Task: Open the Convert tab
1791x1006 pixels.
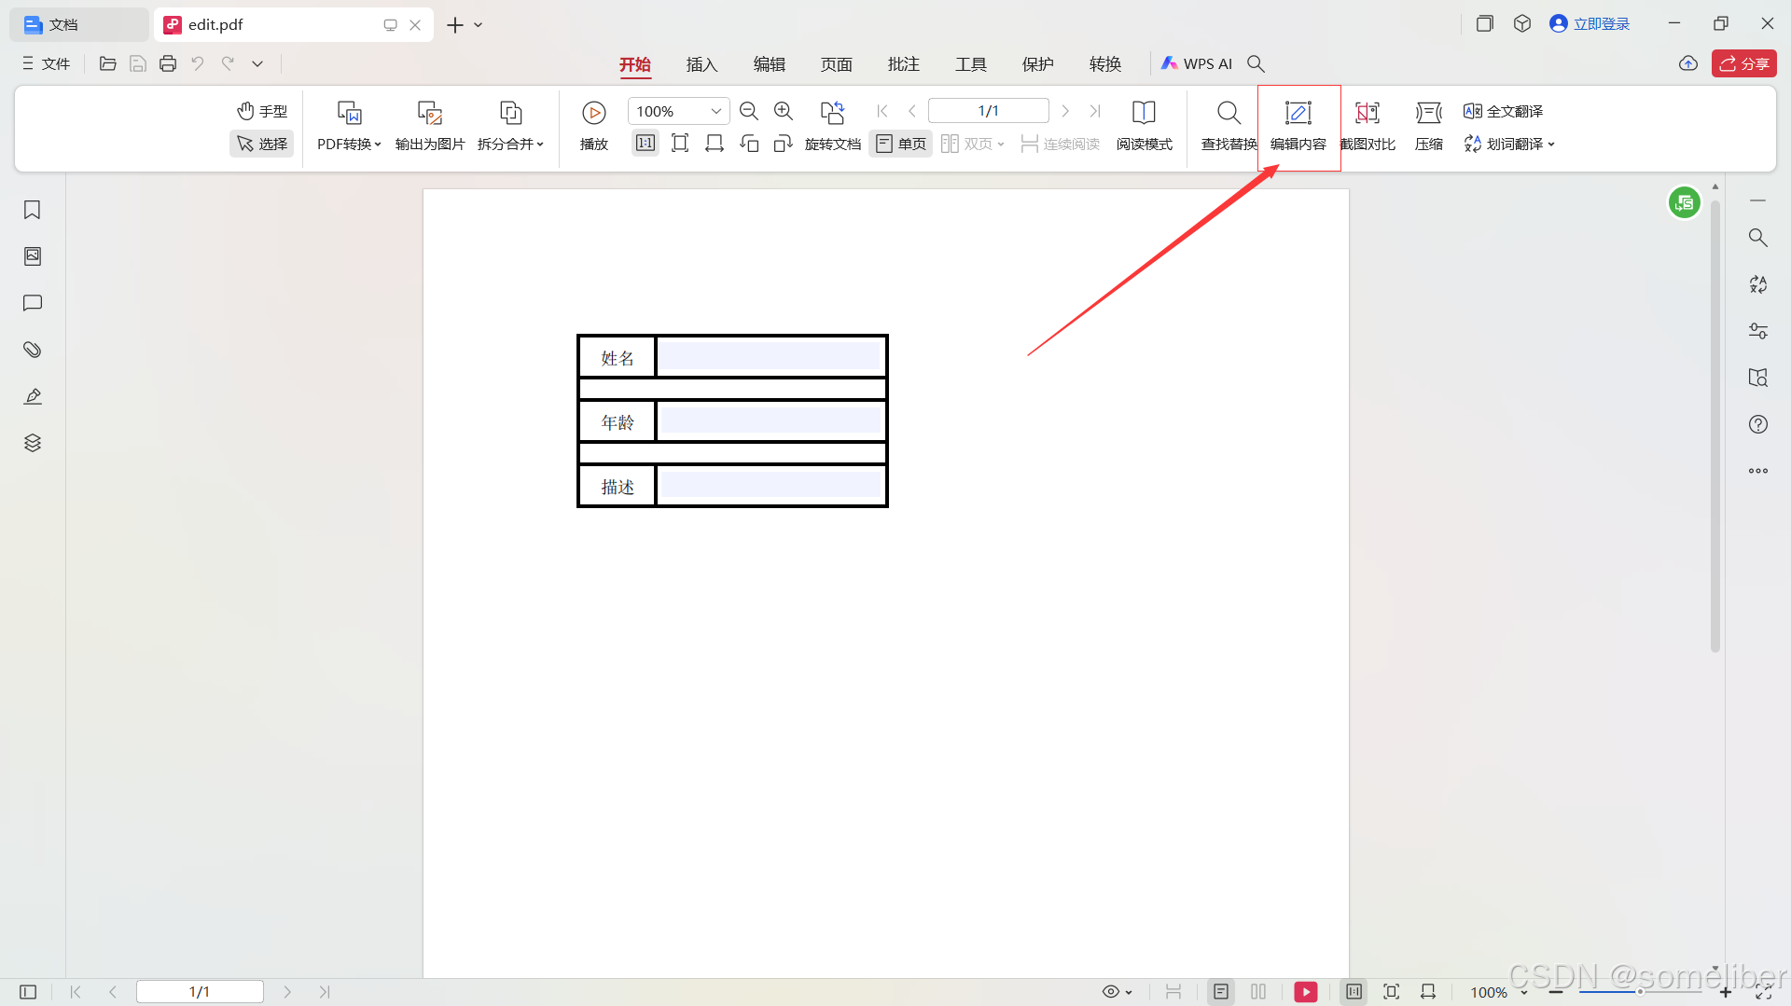Action: [x=1104, y=64]
